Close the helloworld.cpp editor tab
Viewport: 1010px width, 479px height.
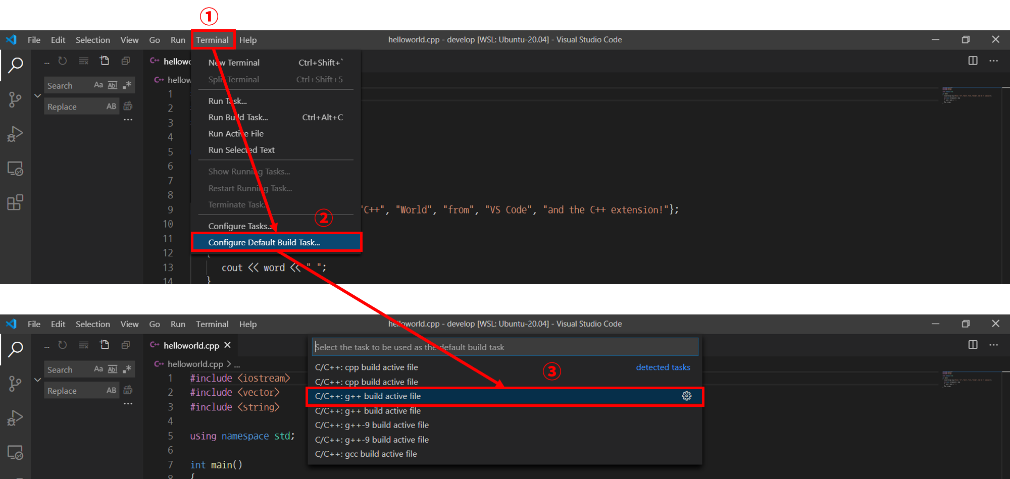pos(228,345)
